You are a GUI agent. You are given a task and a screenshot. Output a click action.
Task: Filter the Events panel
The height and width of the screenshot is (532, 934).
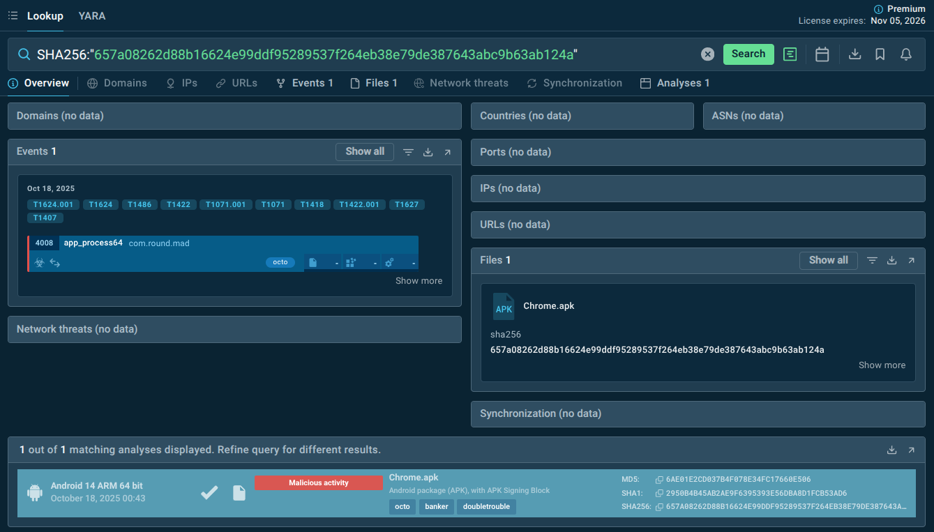tap(409, 152)
